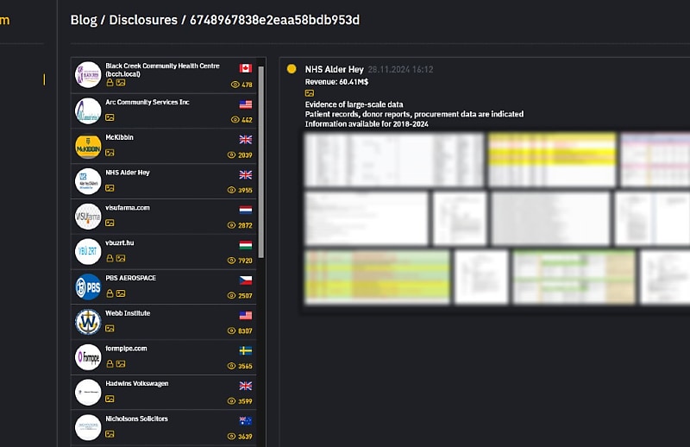Open the Webb Institute entry title
Image resolution: width=690 pixels, height=447 pixels.
tap(128, 313)
